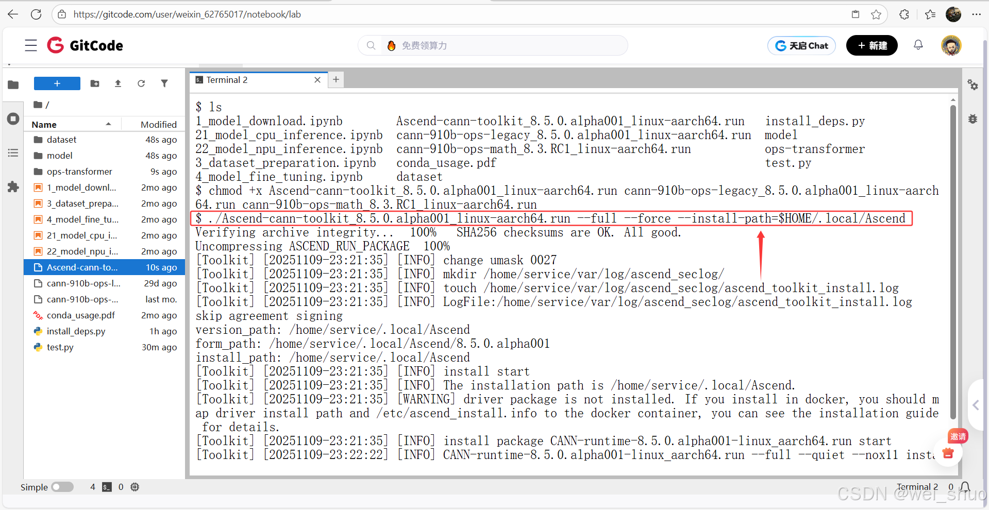Screen dimensions: 989x510
Task: Open the table of contents panel
Action: click(x=13, y=152)
